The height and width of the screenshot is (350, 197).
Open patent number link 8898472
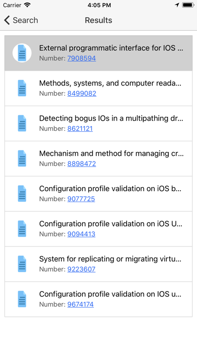(81, 163)
